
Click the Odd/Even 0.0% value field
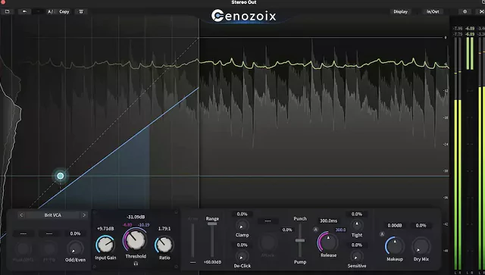(x=75, y=233)
